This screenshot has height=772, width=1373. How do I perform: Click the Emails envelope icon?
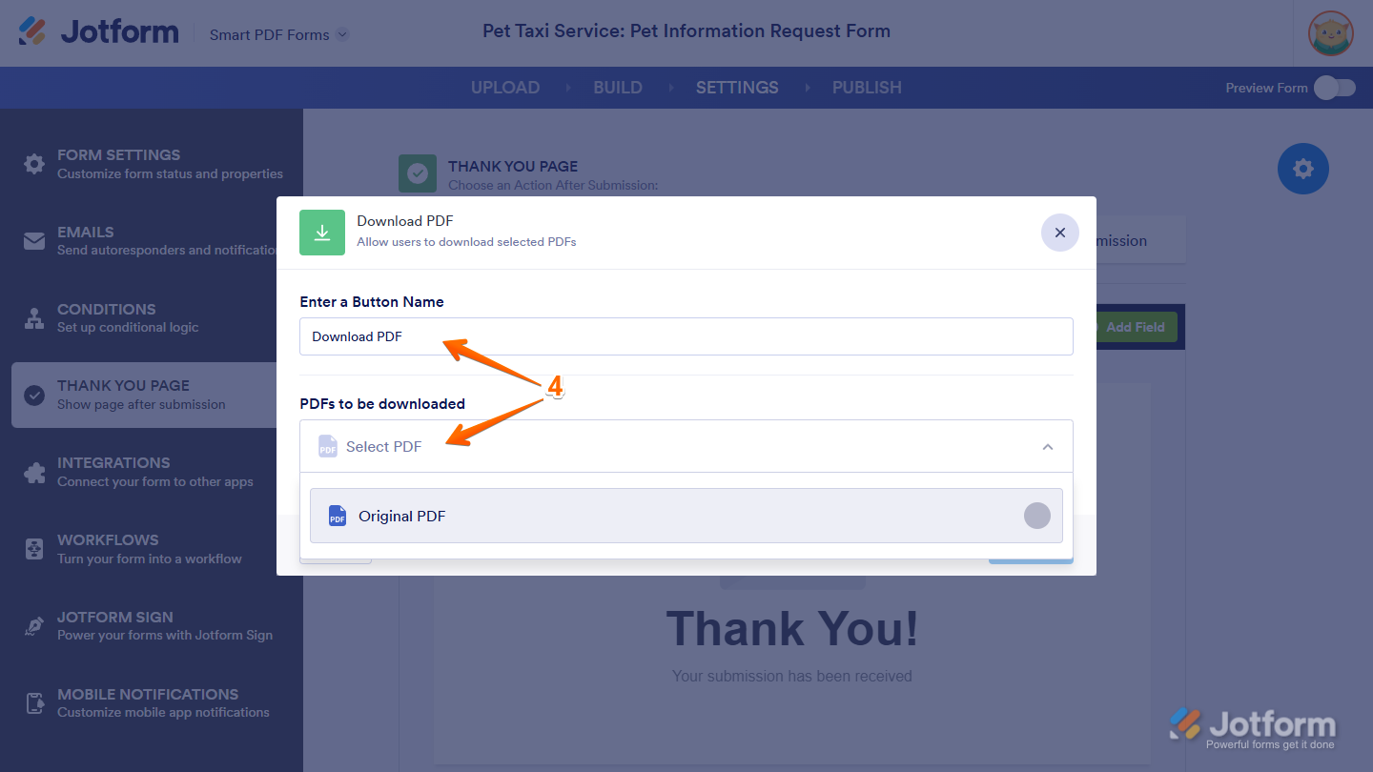tap(34, 241)
